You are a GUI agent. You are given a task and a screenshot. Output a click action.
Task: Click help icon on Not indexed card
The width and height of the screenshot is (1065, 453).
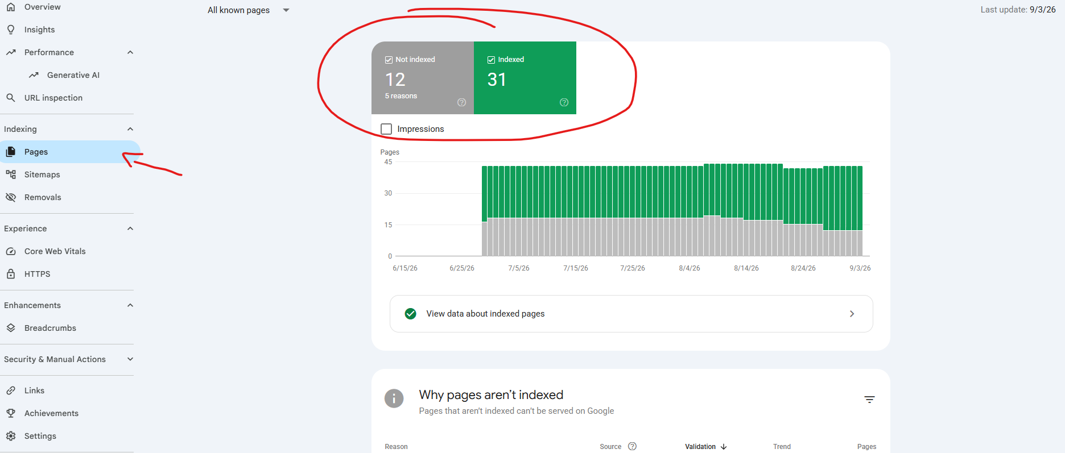point(462,102)
